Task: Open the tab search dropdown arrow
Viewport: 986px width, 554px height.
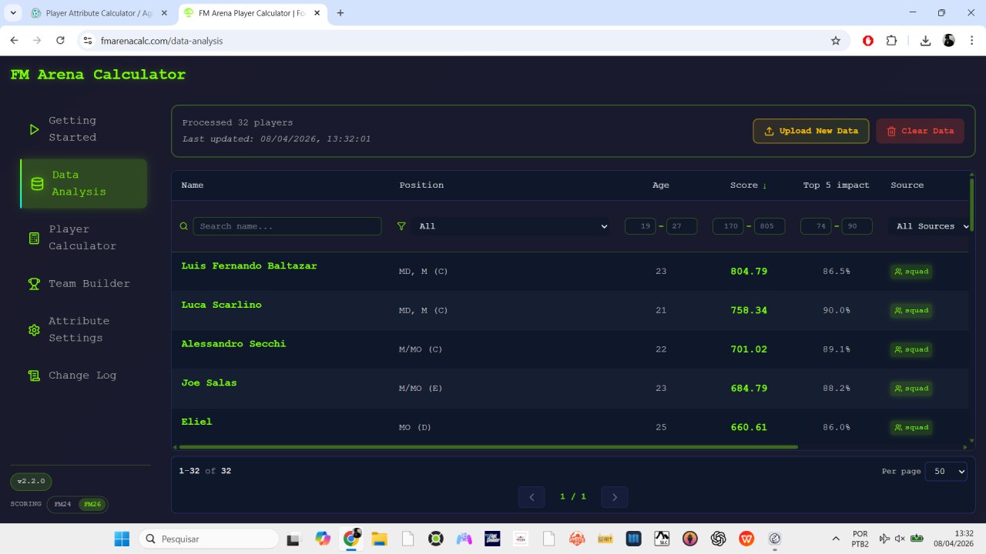Action: coord(14,13)
